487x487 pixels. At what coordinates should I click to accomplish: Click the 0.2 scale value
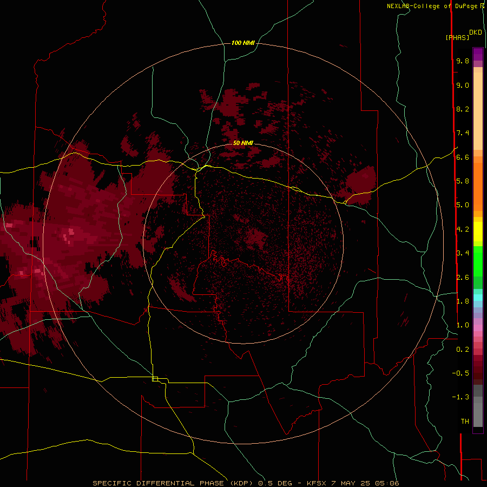tap(463, 350)
